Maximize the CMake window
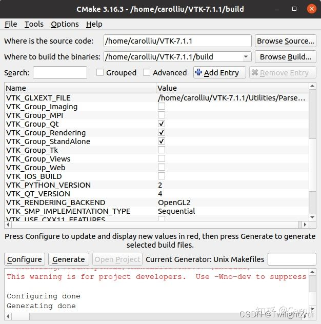Viewport: 321px width, 324px height. coord(294,9)
